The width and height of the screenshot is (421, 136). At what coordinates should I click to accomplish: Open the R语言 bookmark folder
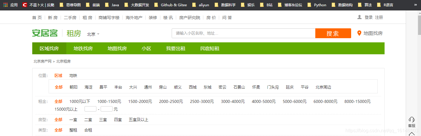click(x=385, y=5)
